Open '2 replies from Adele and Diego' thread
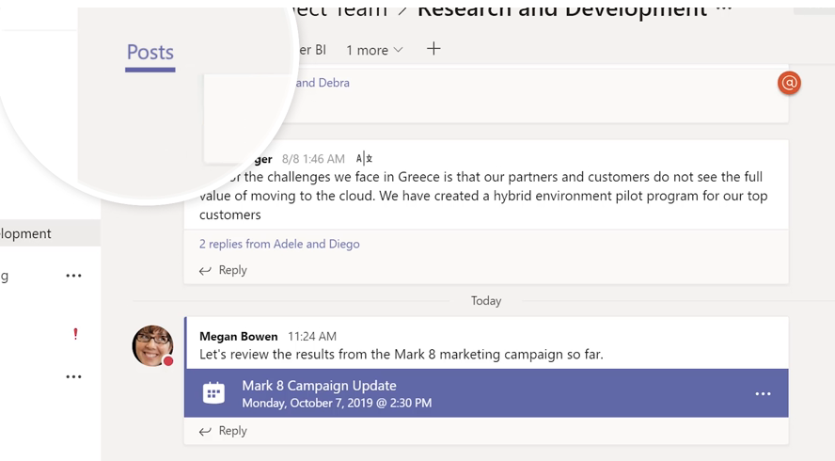 tap(279, 244)
